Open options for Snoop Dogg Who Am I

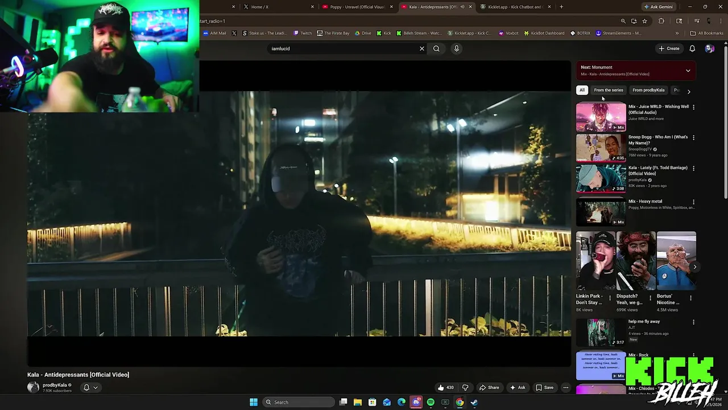[x=693, y=138]
